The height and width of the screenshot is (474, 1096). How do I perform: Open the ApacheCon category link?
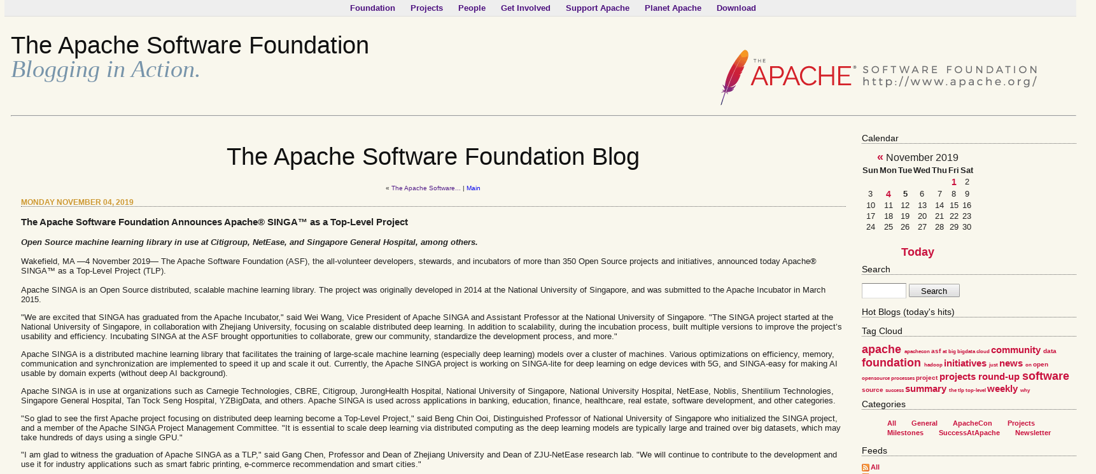pos(972,423)
